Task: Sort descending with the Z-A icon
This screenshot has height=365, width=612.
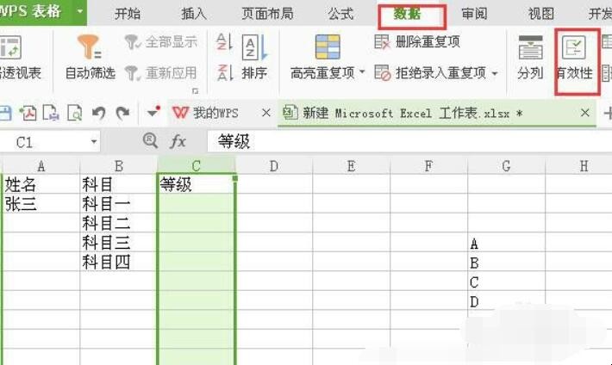Action: pos(224,72)
